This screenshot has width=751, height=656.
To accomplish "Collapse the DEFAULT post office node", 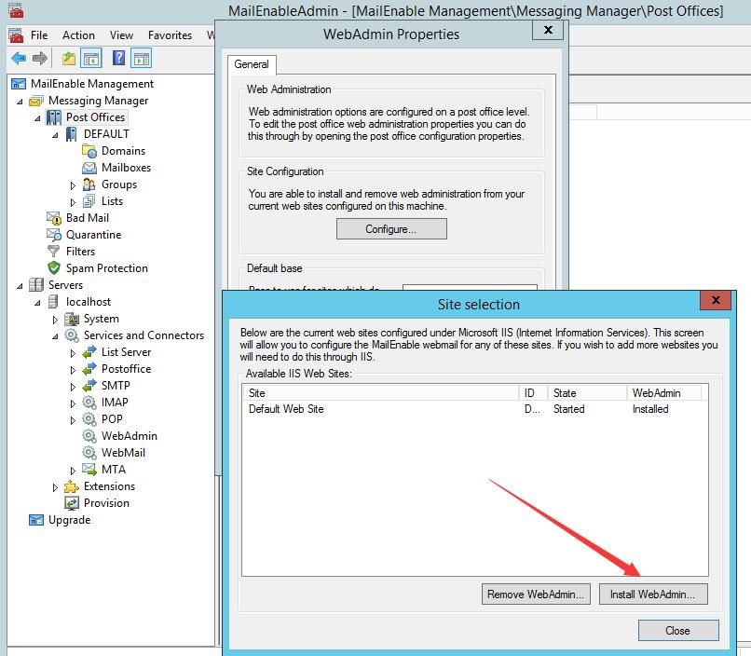I will click(55, 135).
